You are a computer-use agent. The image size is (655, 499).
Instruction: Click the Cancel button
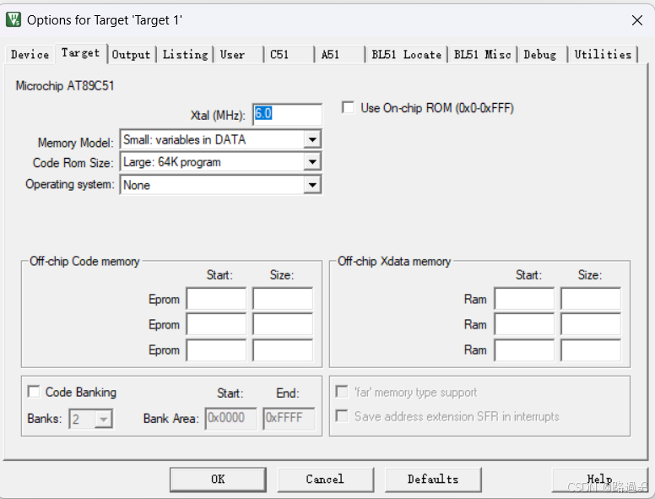pos(326,480)
